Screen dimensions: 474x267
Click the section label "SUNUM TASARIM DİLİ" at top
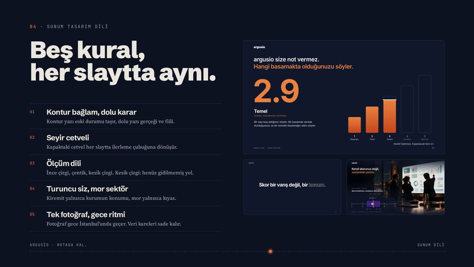(x=77, y=27)
